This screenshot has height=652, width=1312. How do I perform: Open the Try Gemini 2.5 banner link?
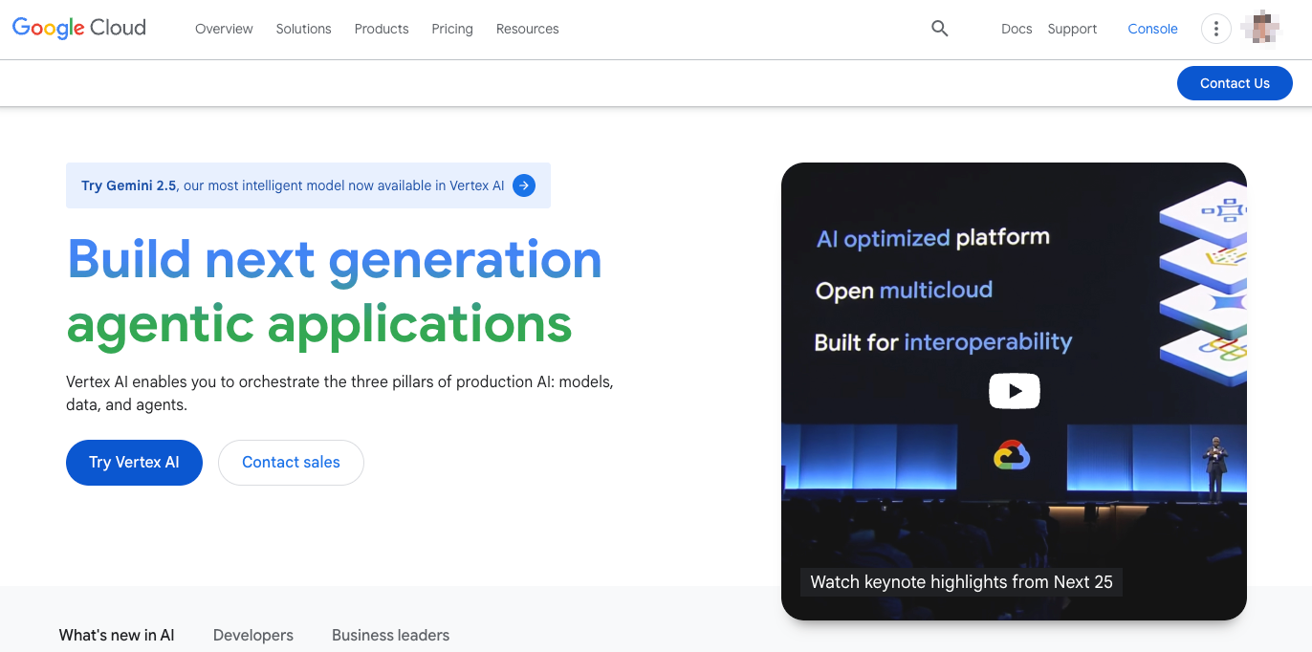[308, 185]
